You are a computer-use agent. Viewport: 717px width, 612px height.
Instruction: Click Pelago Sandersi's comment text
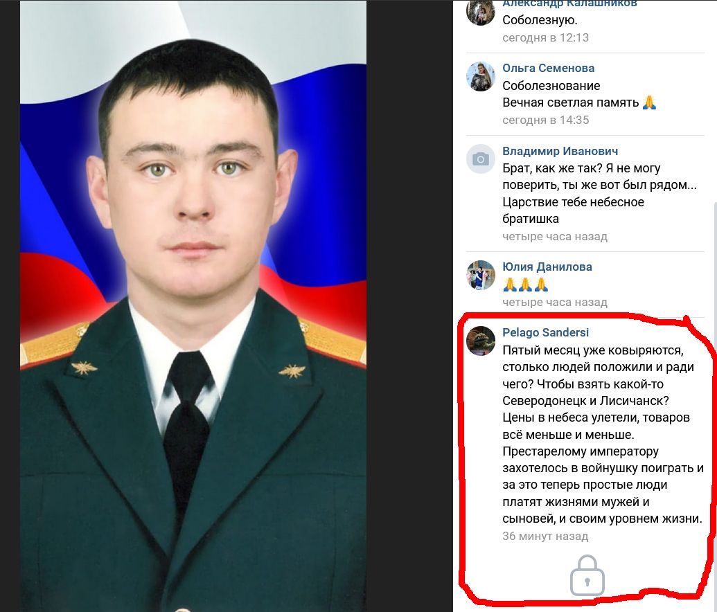pos(603,434)
